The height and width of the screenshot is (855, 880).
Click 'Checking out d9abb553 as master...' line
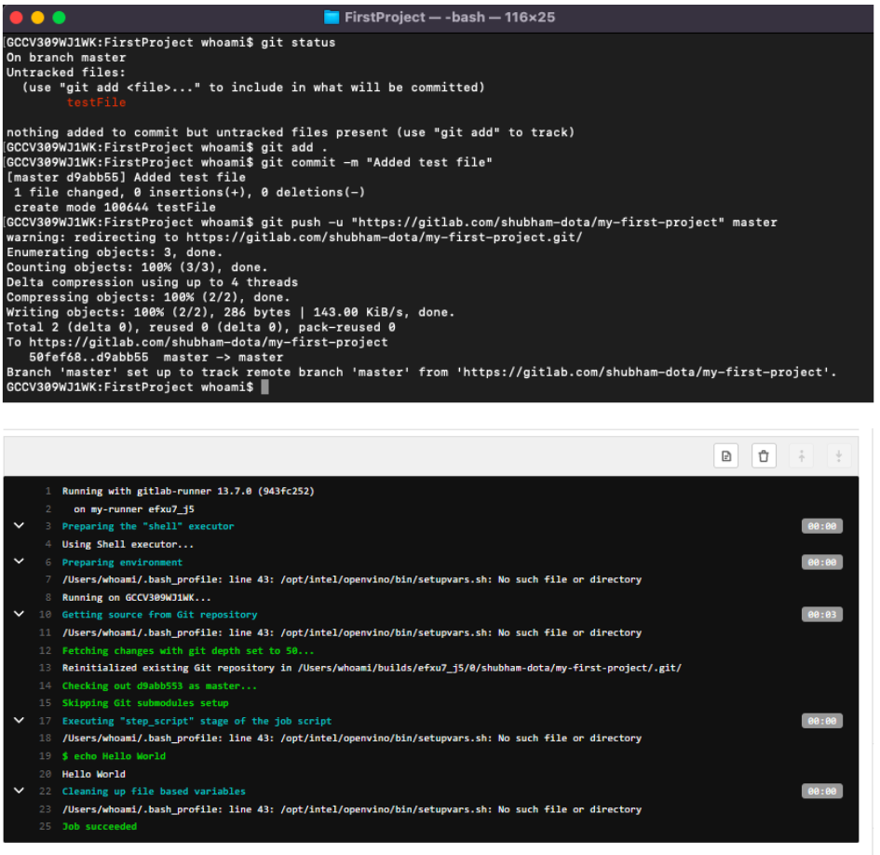pos(159,686)
